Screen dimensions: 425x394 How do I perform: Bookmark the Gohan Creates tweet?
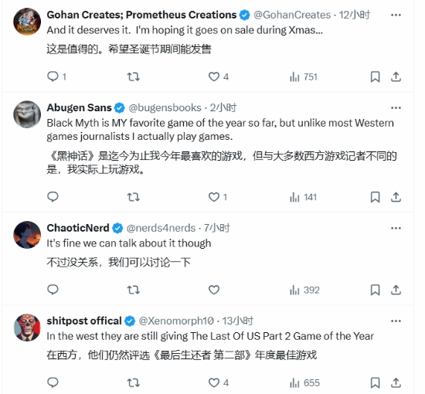(x=375, y=76)
